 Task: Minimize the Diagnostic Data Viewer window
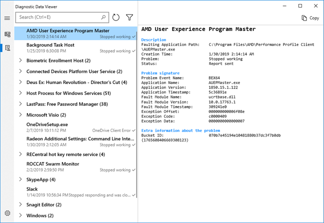pyautogui.click(x=284, y=6)
